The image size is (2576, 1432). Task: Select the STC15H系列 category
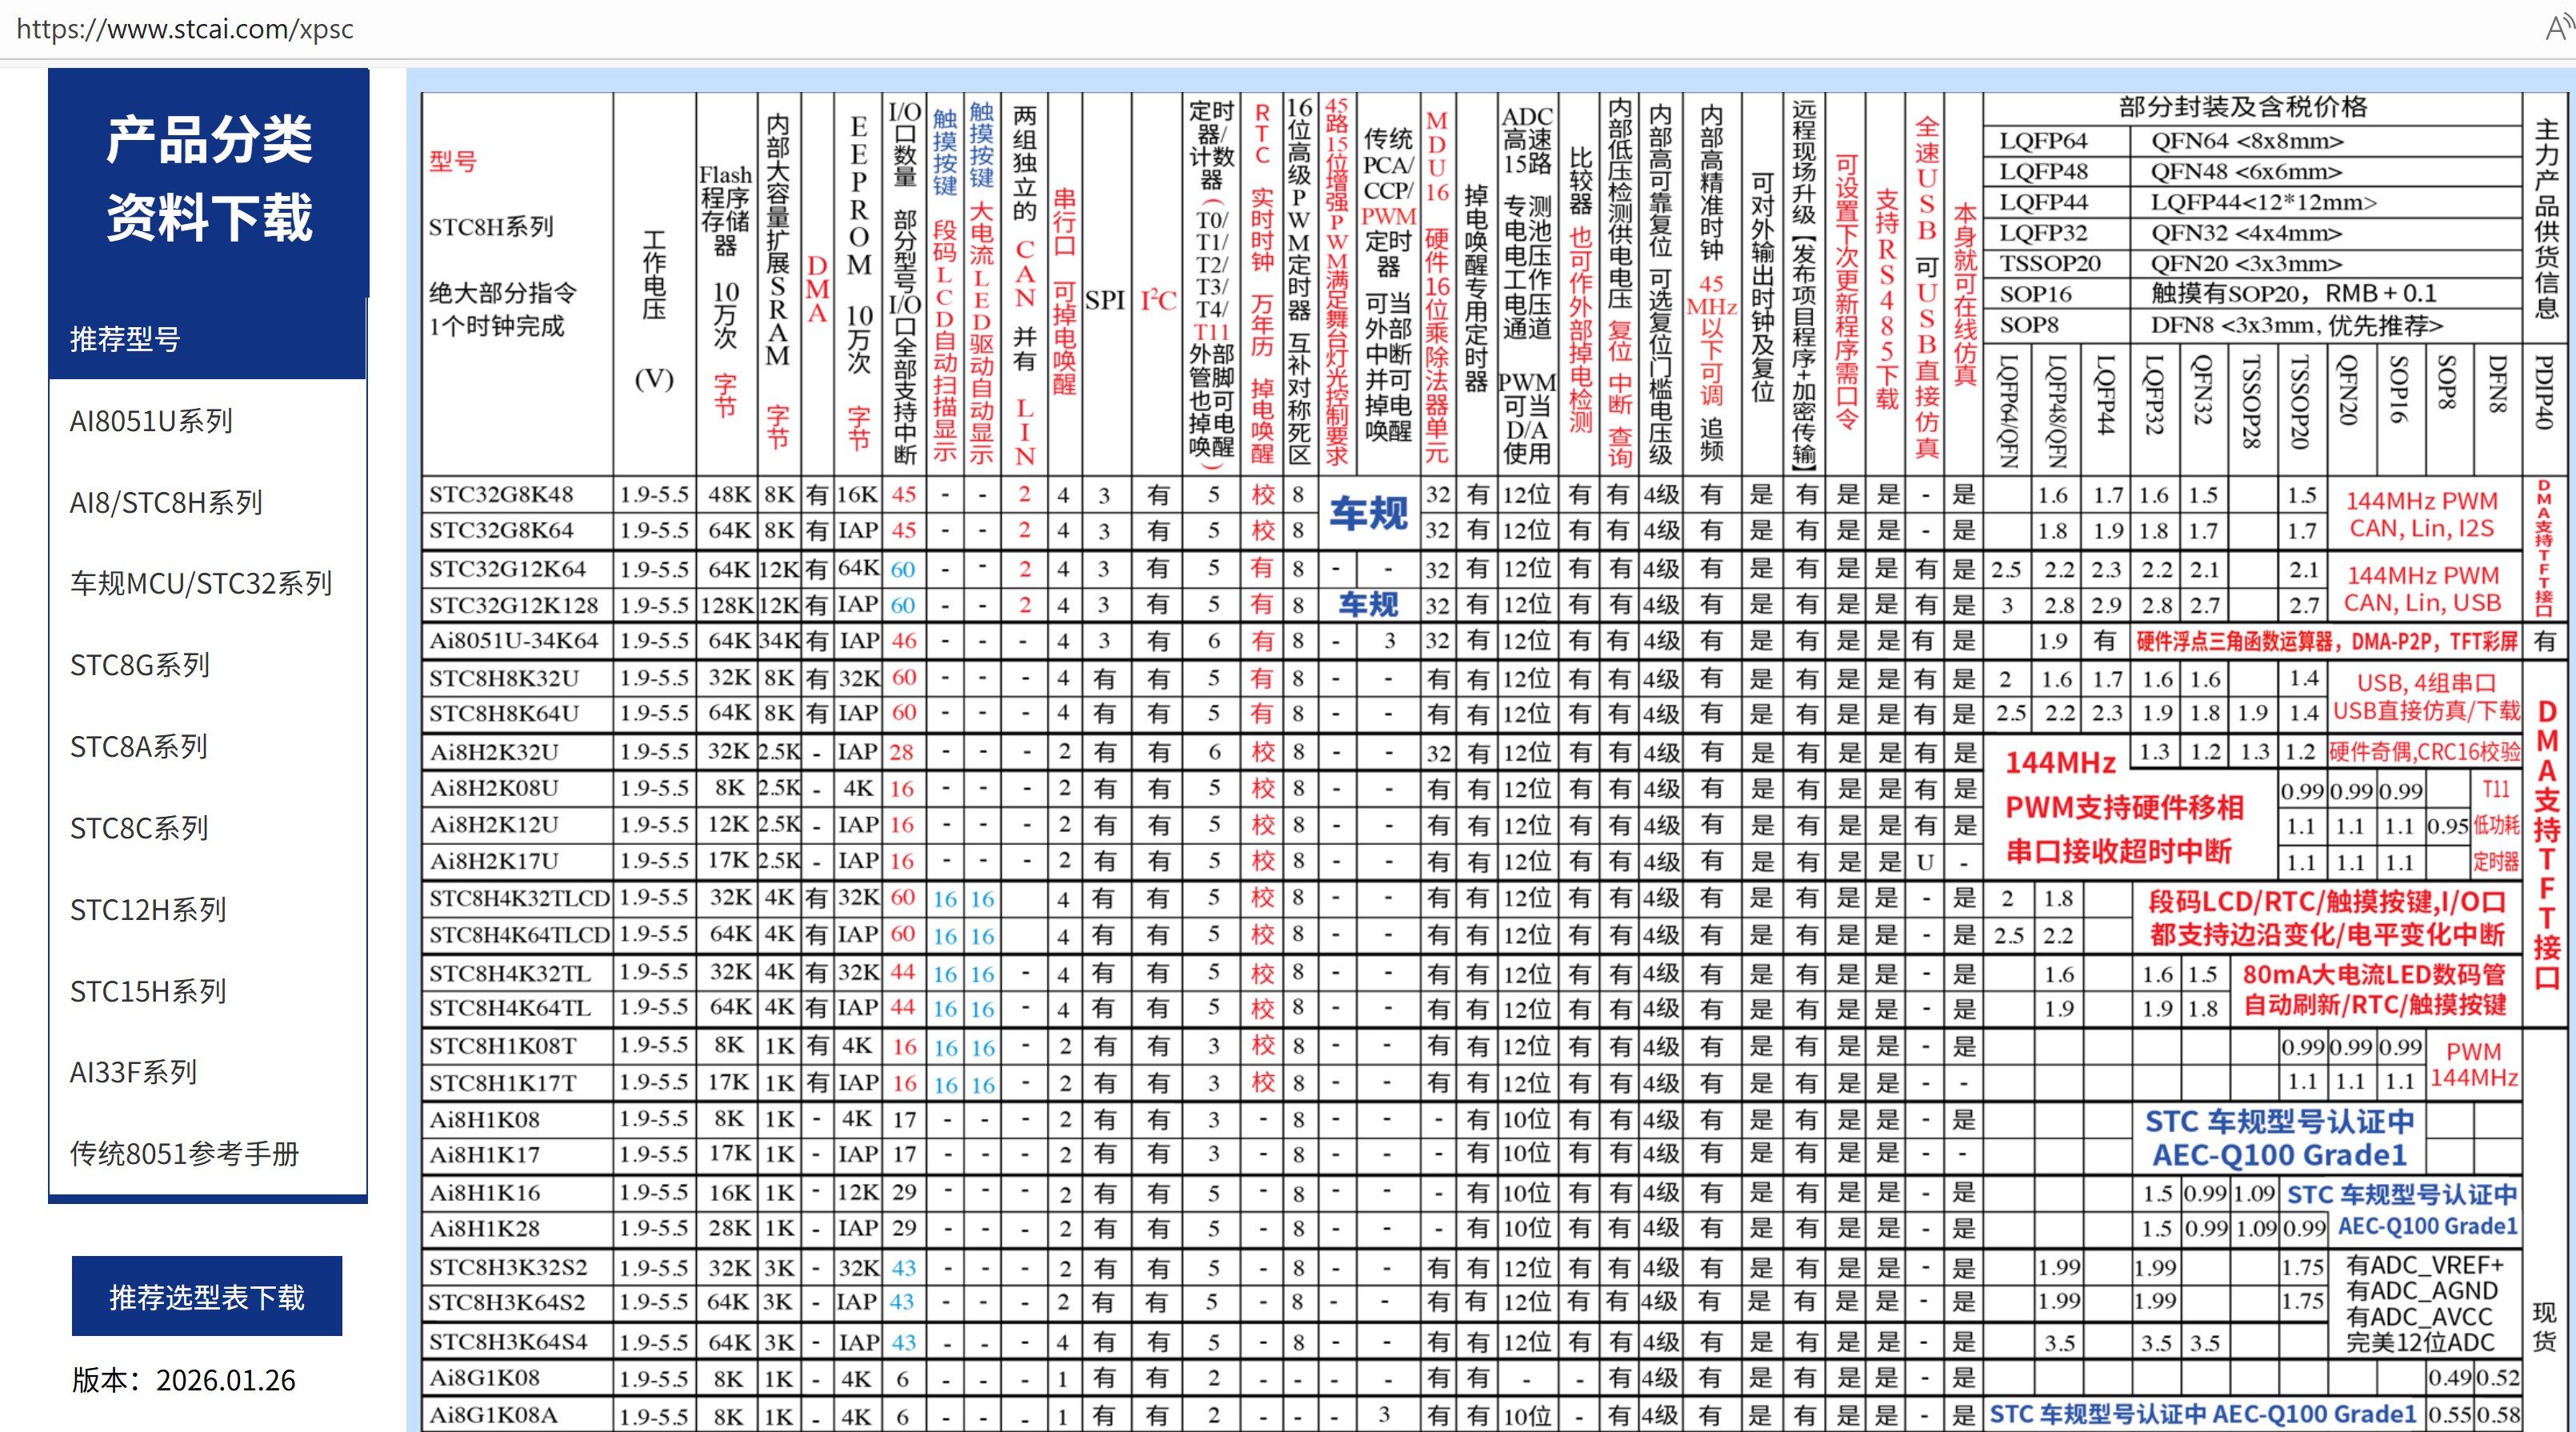(x=147, y=990)
